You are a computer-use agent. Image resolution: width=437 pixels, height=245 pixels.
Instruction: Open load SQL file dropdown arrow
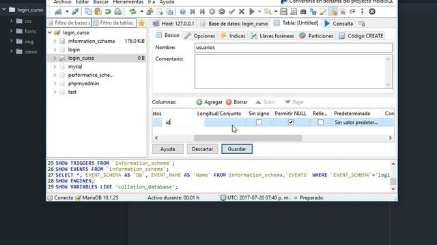pyautogui.click(x=276, y=12)
